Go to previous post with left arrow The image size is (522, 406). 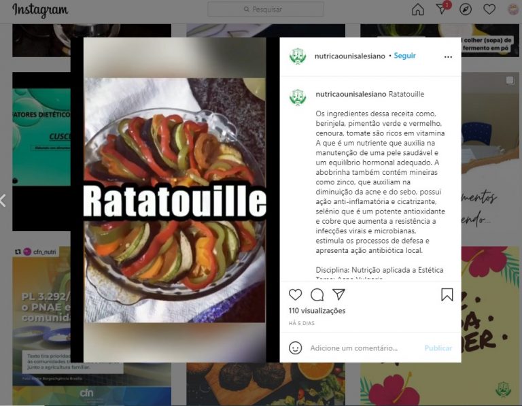(x=3, y=201)
